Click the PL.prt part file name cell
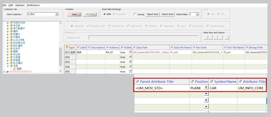 234,52
